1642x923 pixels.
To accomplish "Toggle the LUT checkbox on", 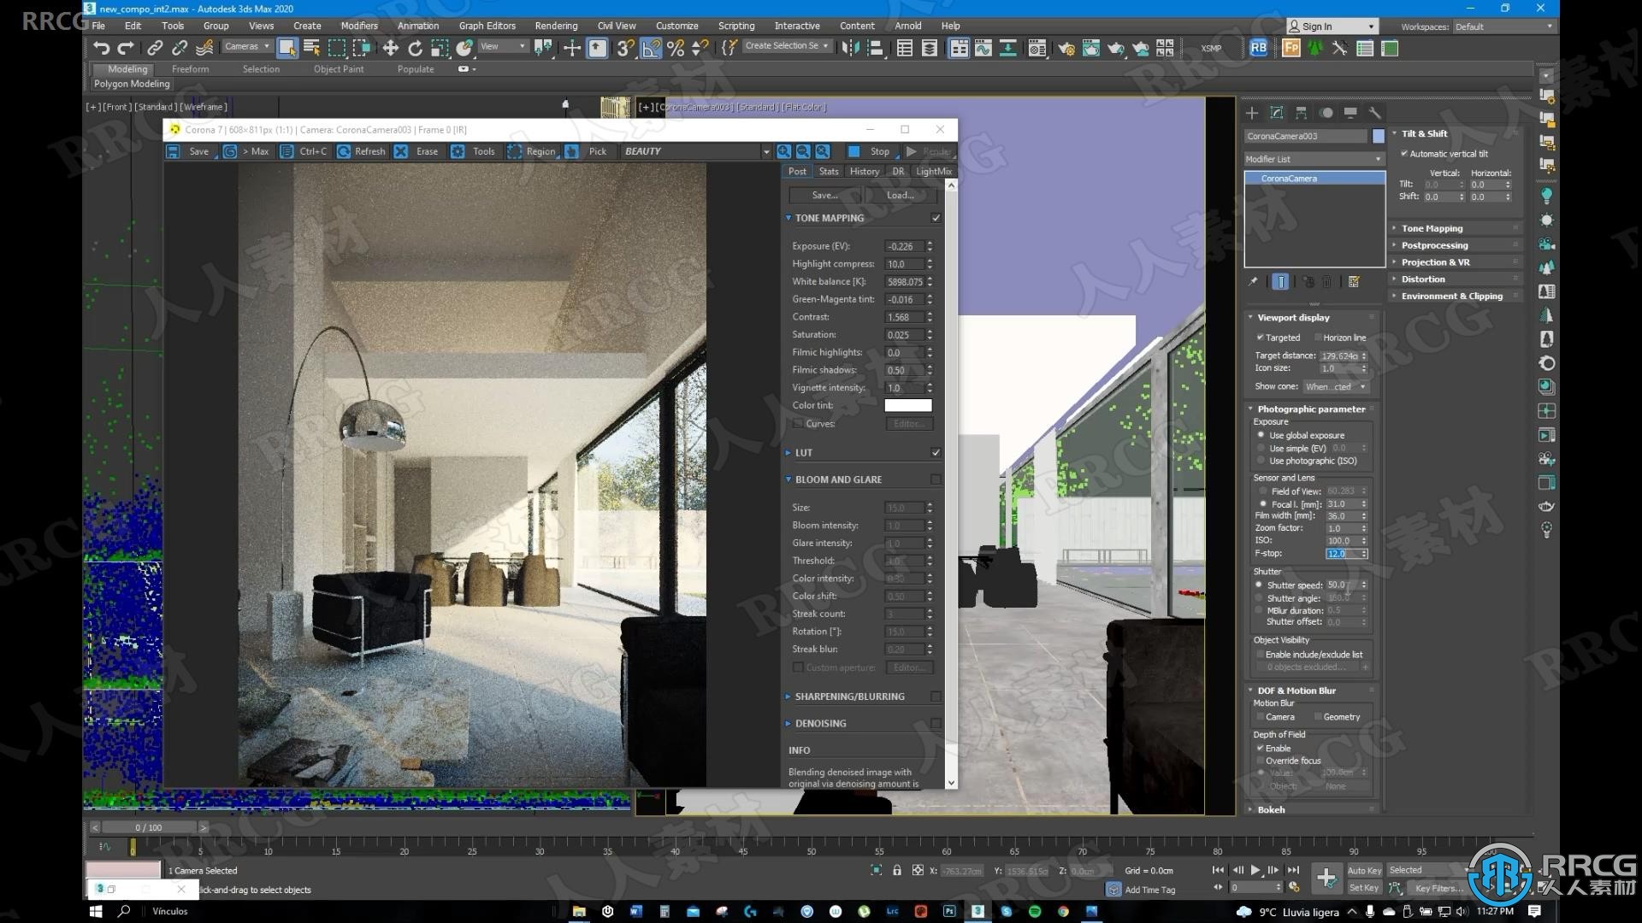I will tap(934, 452).
